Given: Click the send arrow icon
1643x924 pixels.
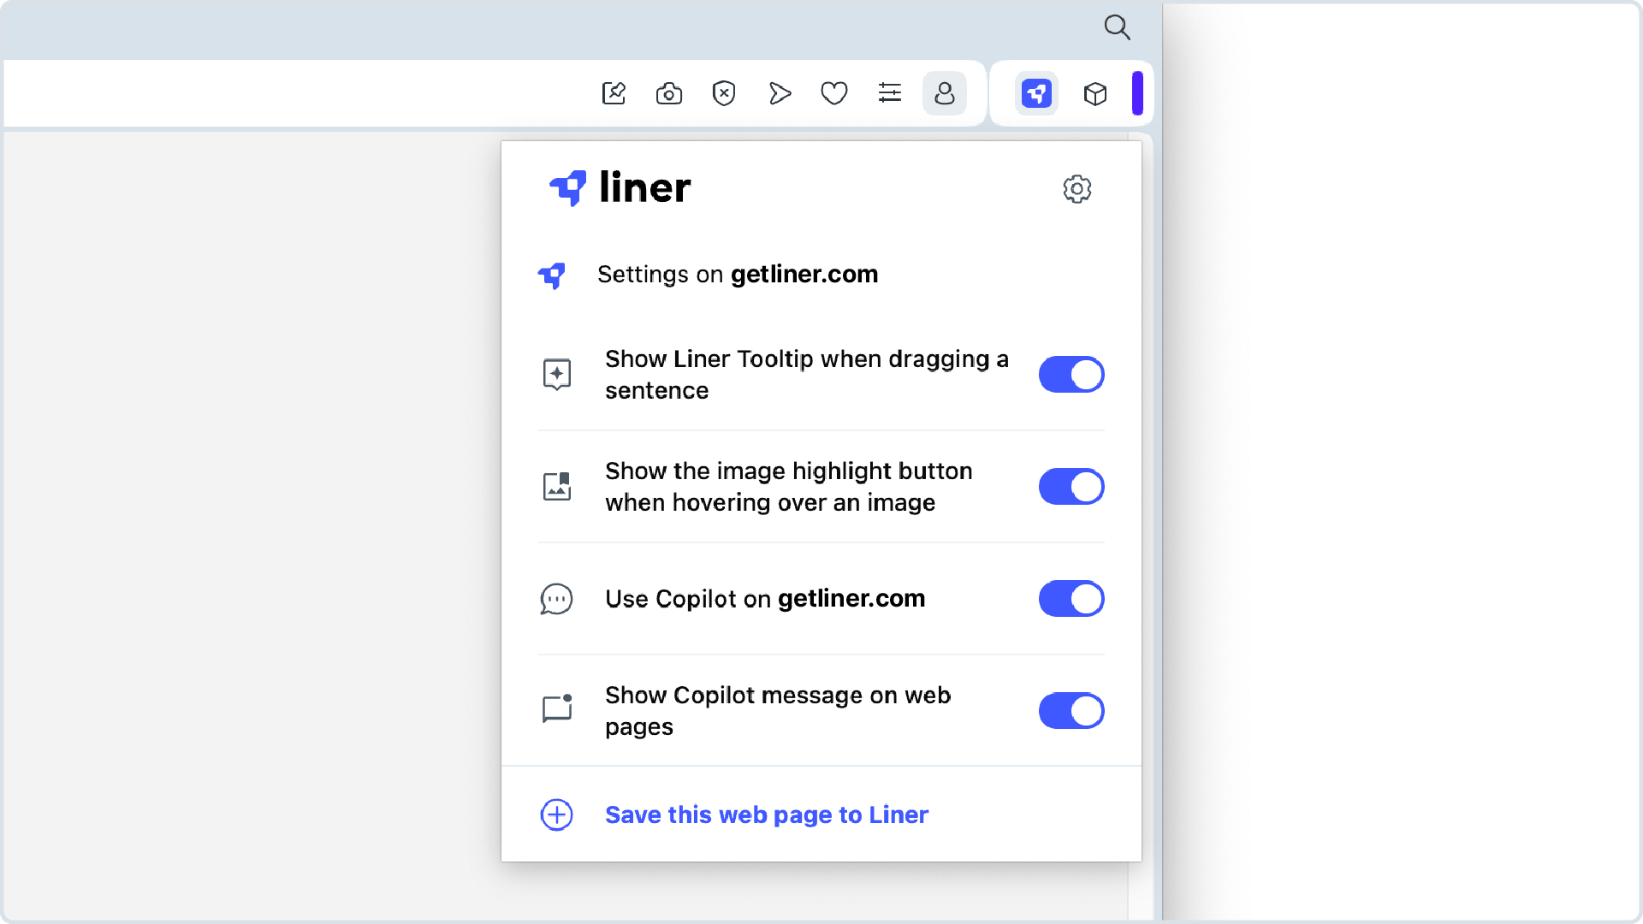Looking at the screenshot, I should click(780, 93).
